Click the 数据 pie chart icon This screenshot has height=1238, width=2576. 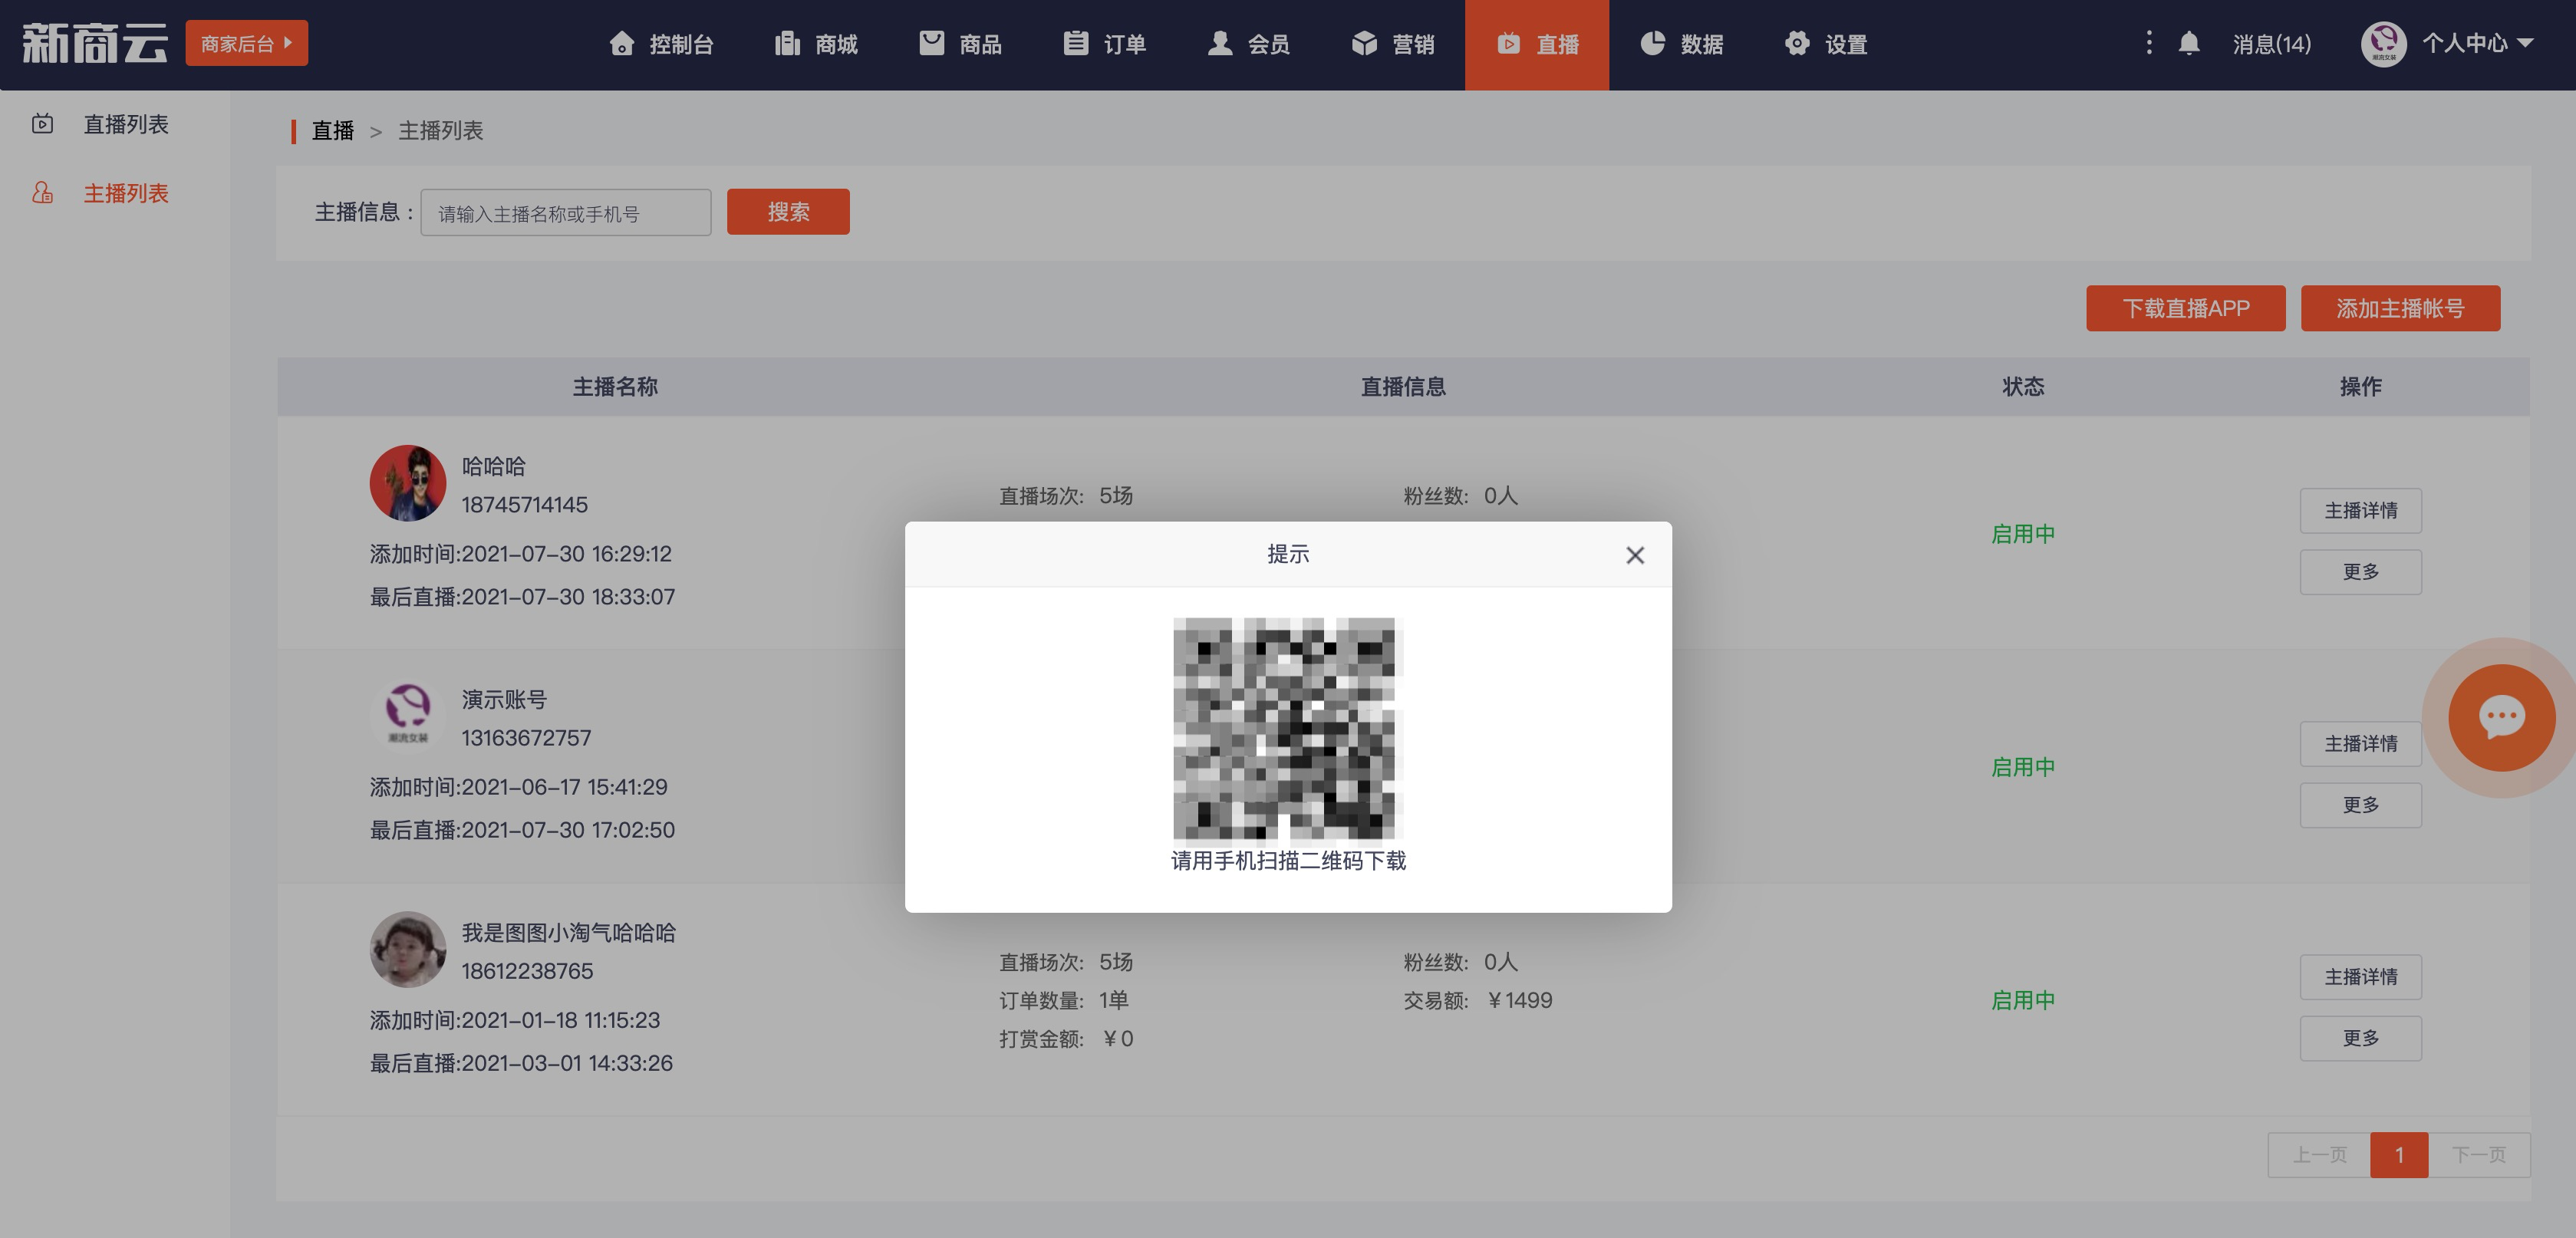click(1652, 44)
